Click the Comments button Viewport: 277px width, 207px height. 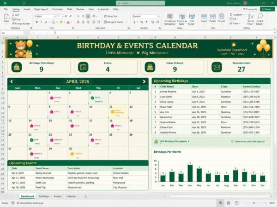tap(250, 9)
